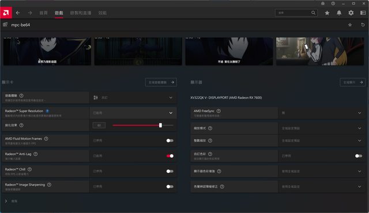This screenshot has height=213, width=369.
Task: Go forward with the right arrow icon
Action: [x=30, y=13]
